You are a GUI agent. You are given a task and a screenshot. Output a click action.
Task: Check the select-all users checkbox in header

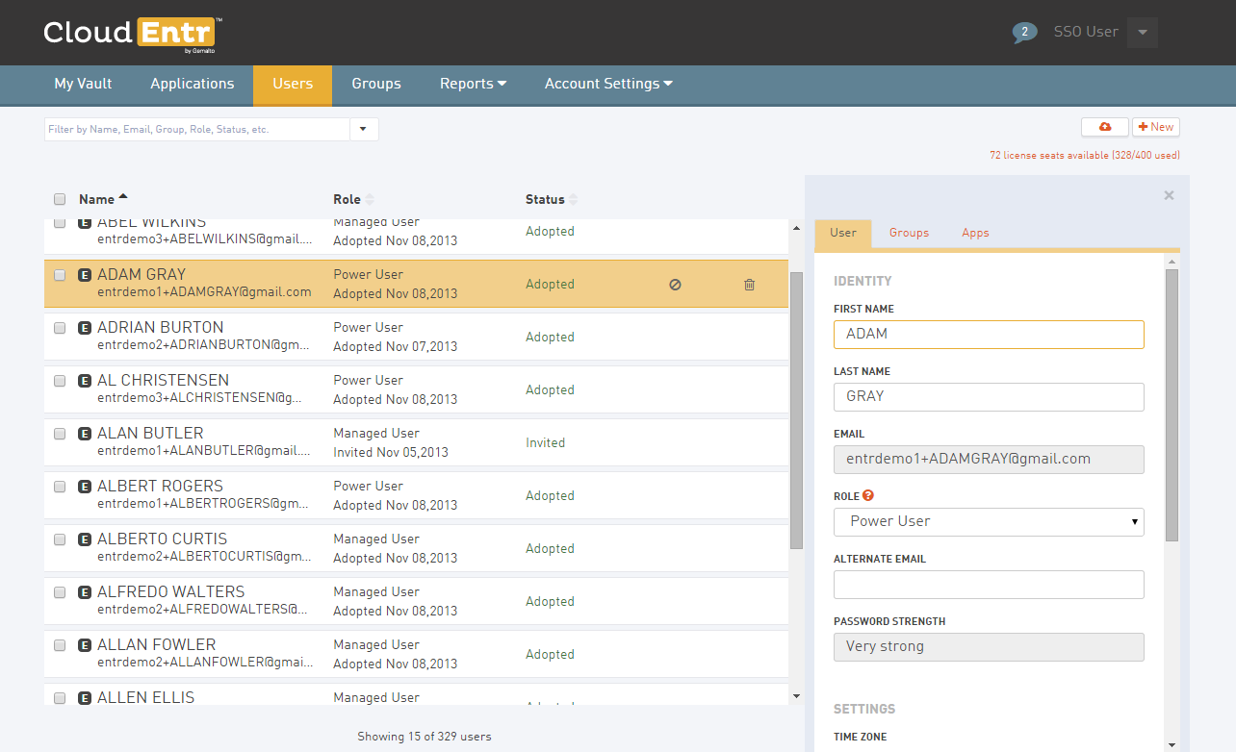tap(60, 200)
